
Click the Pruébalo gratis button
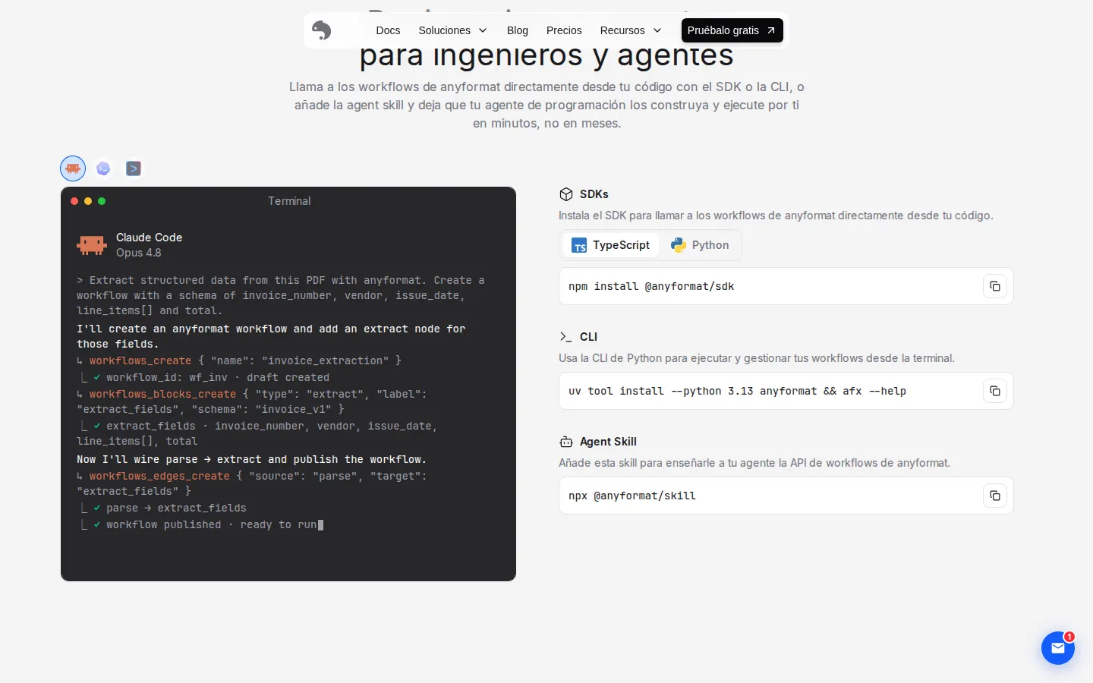732,30
